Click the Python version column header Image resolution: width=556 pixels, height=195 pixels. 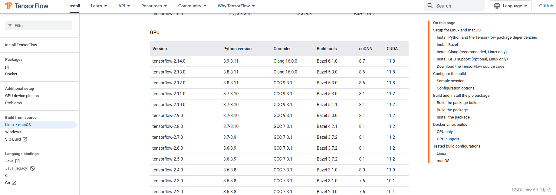[x=237, y=49]
